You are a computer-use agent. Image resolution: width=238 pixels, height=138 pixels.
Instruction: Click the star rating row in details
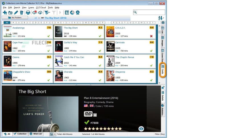(x=103, y=129)
